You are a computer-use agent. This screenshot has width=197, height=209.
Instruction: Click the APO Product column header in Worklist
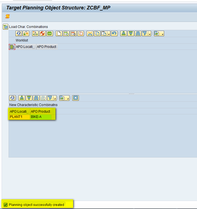point(47,47)
